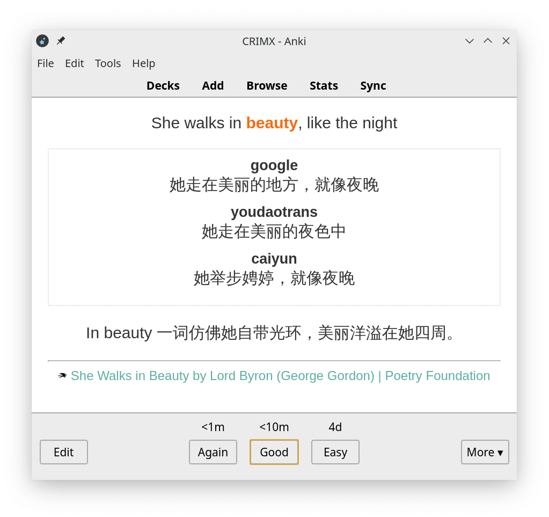
Task: Minimize window with the down chevron icon
Action: click(x=470, y=41)
